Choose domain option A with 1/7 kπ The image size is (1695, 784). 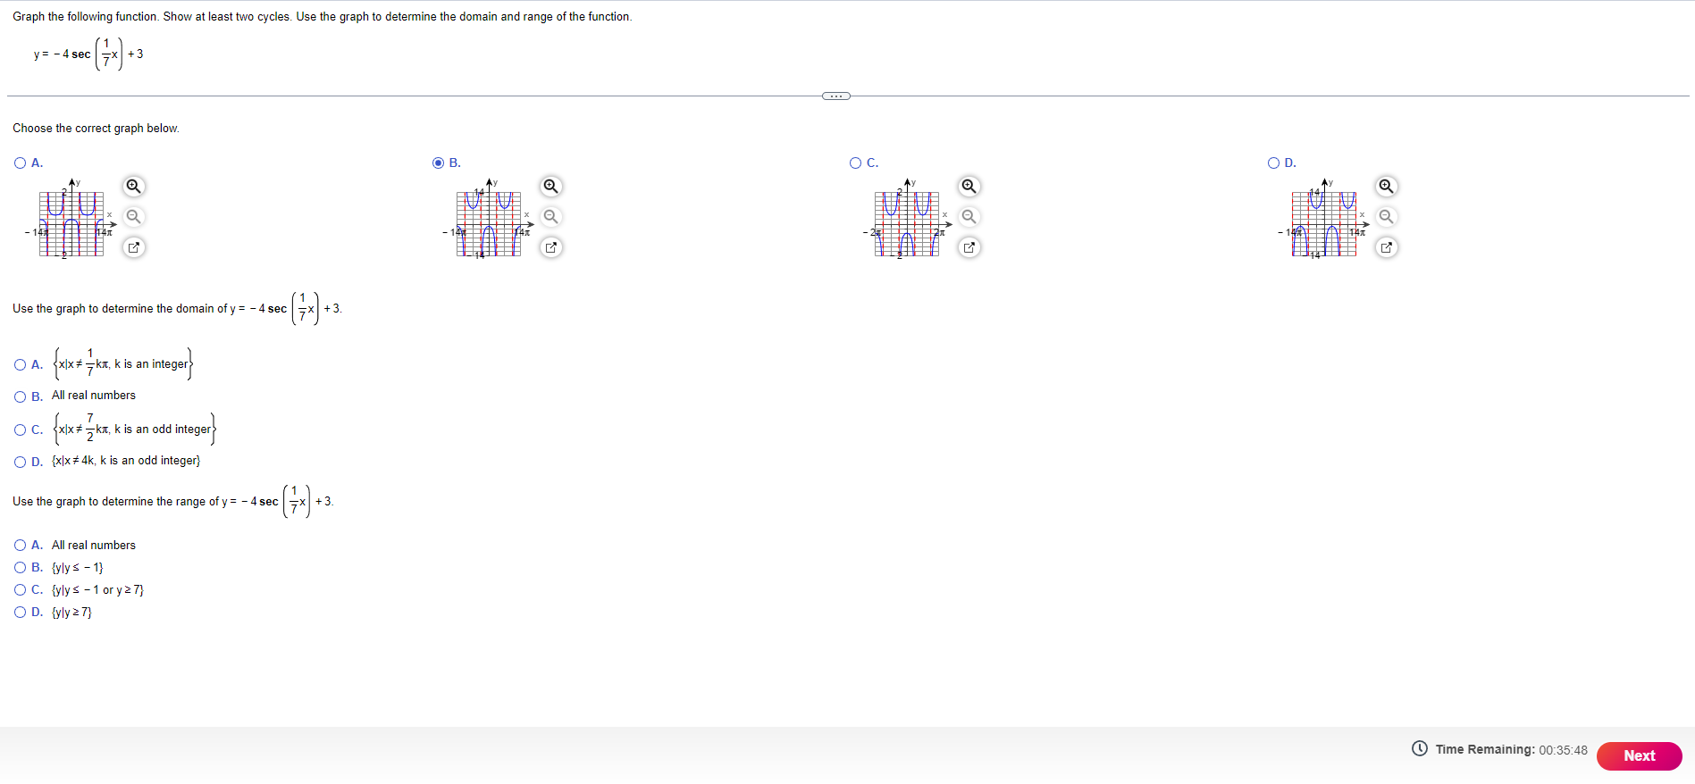click(21, 364)
